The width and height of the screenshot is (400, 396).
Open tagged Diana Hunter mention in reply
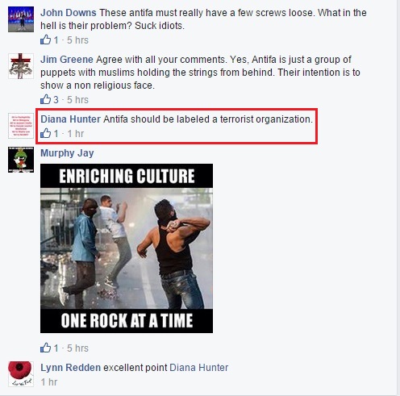coord(199,368)
